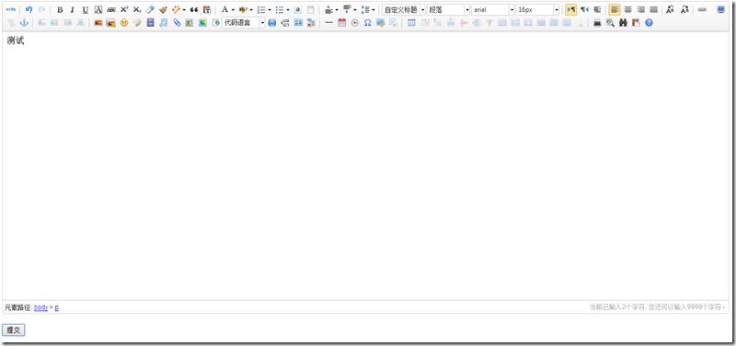The width and height of the screenshot is (736, 346).
Task: Insert horizontal rule line
Action: [x=328, y=22]
